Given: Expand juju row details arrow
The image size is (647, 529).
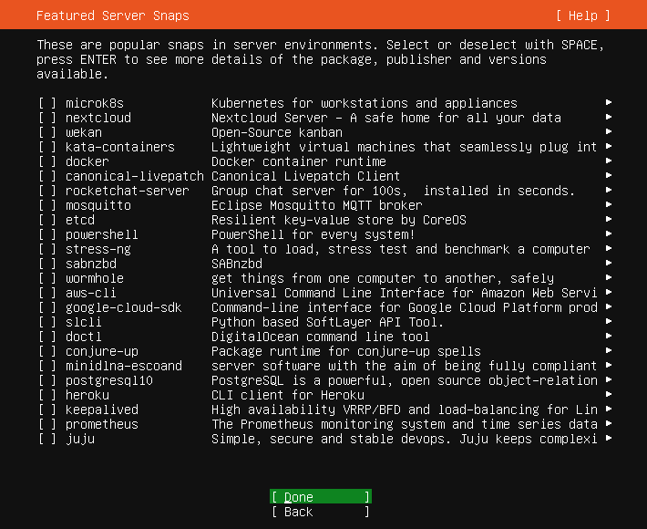Looking at the screenshot, I should coord(609,438).
